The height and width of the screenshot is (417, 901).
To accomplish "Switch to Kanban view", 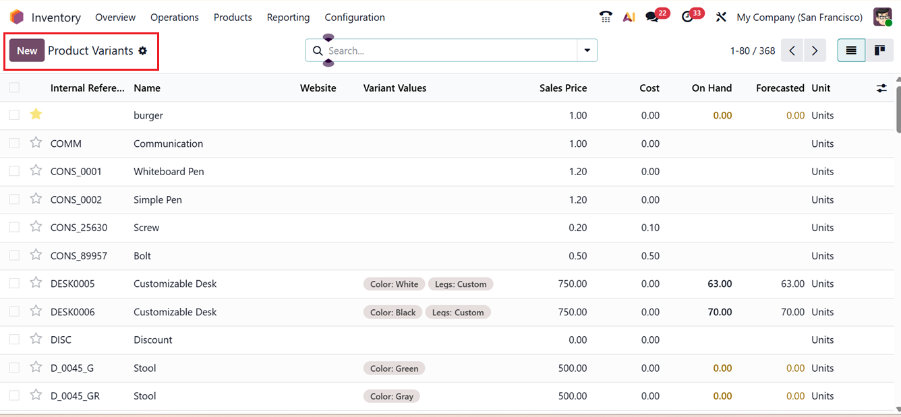I will (x=879, y=50).
